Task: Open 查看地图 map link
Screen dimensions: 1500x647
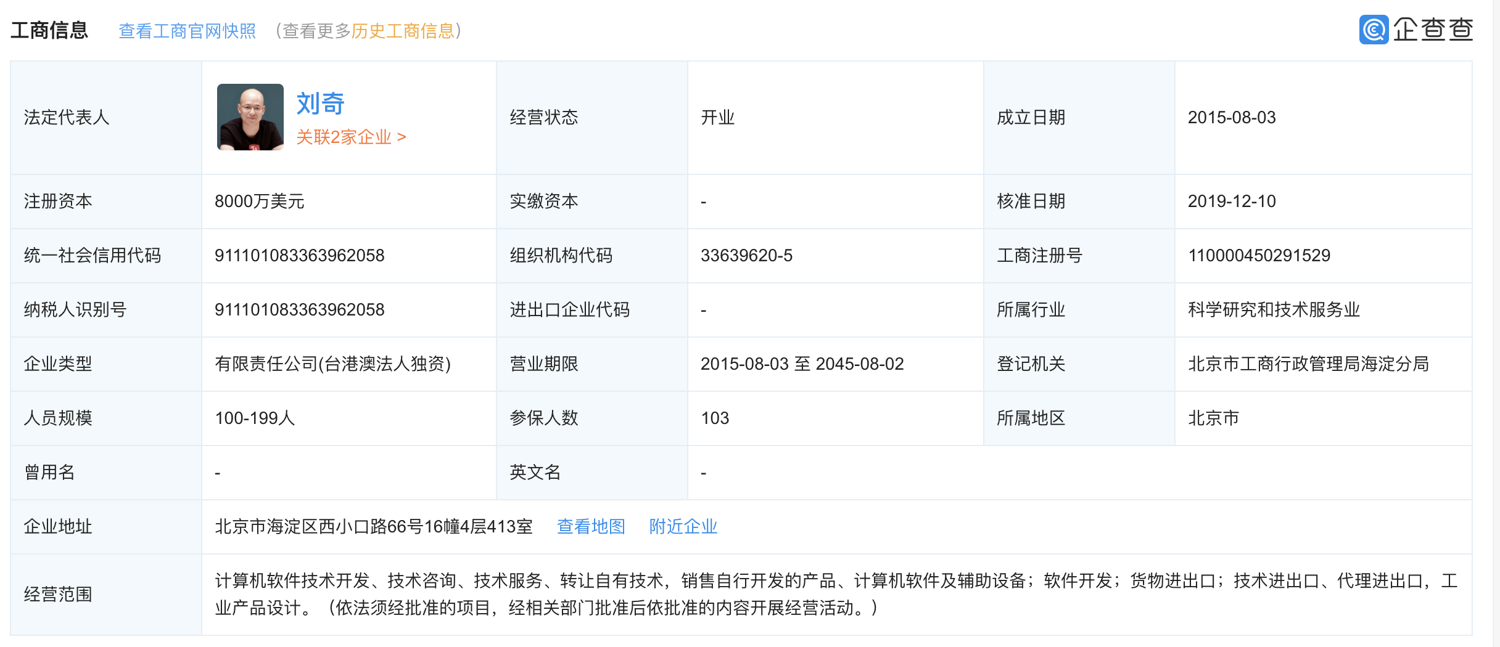Action: coord(591,527)
